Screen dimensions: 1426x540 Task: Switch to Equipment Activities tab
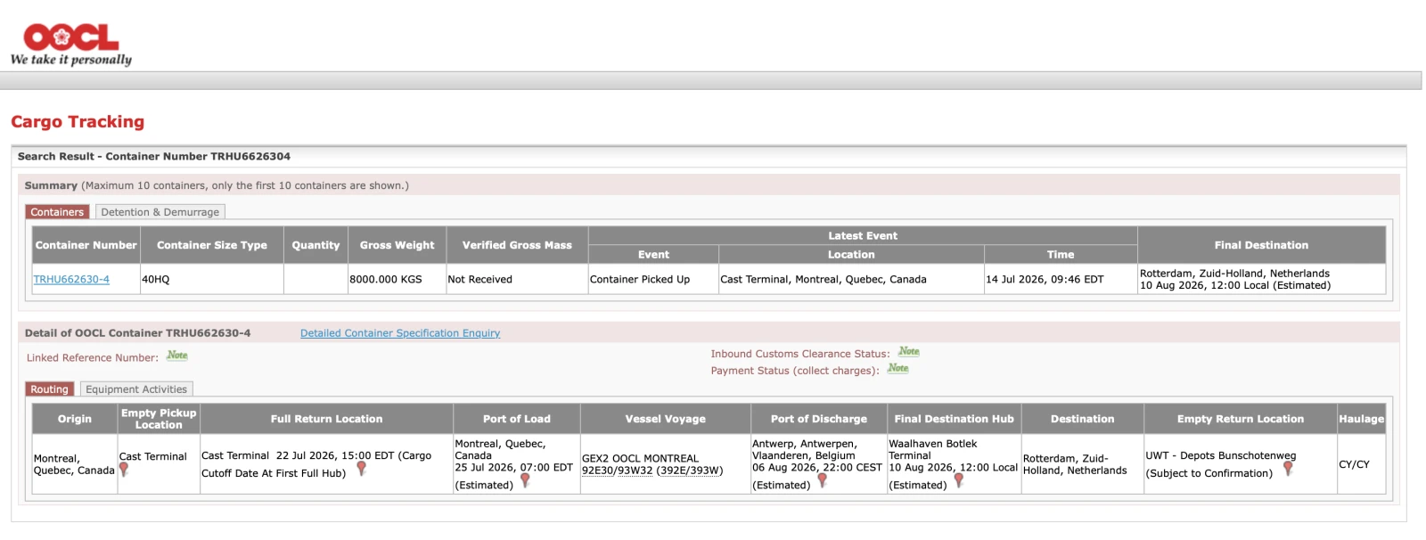point(136,389)
